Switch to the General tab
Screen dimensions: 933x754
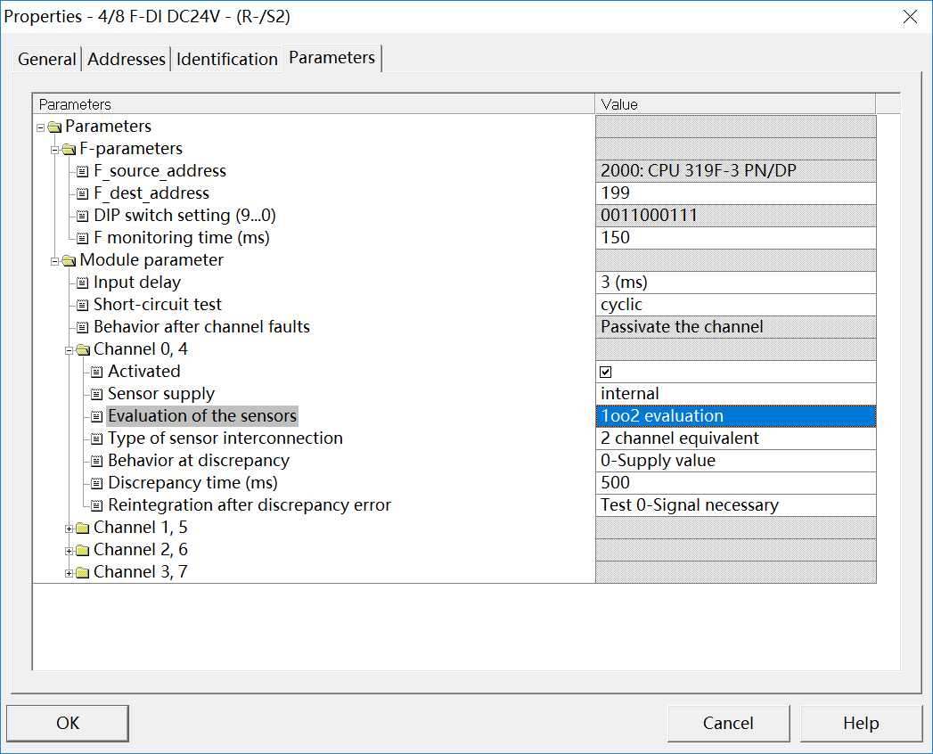tap(47, 60)
